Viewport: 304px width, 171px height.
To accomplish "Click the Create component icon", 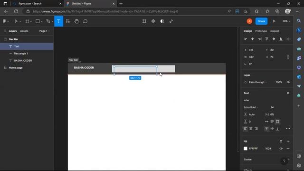I will point(153,21).
